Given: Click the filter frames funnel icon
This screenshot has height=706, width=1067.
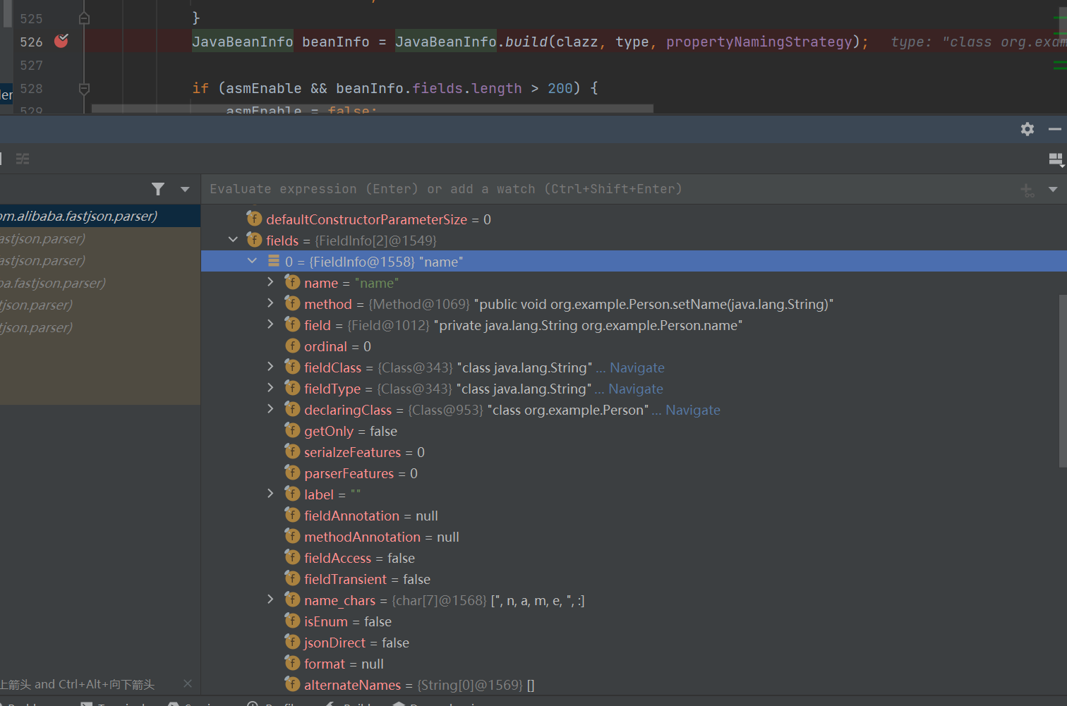Looking at the screenshot, I should (158, 189).
